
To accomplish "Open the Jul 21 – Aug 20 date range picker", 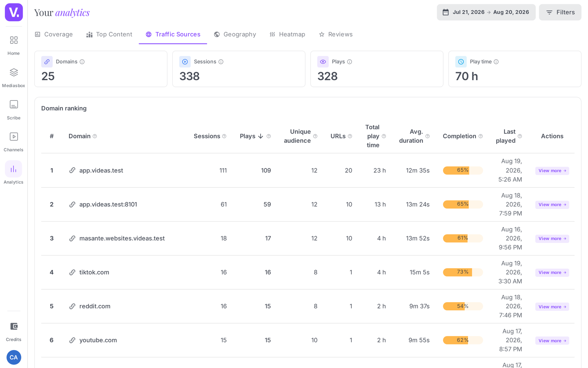I will pos(486,12).
